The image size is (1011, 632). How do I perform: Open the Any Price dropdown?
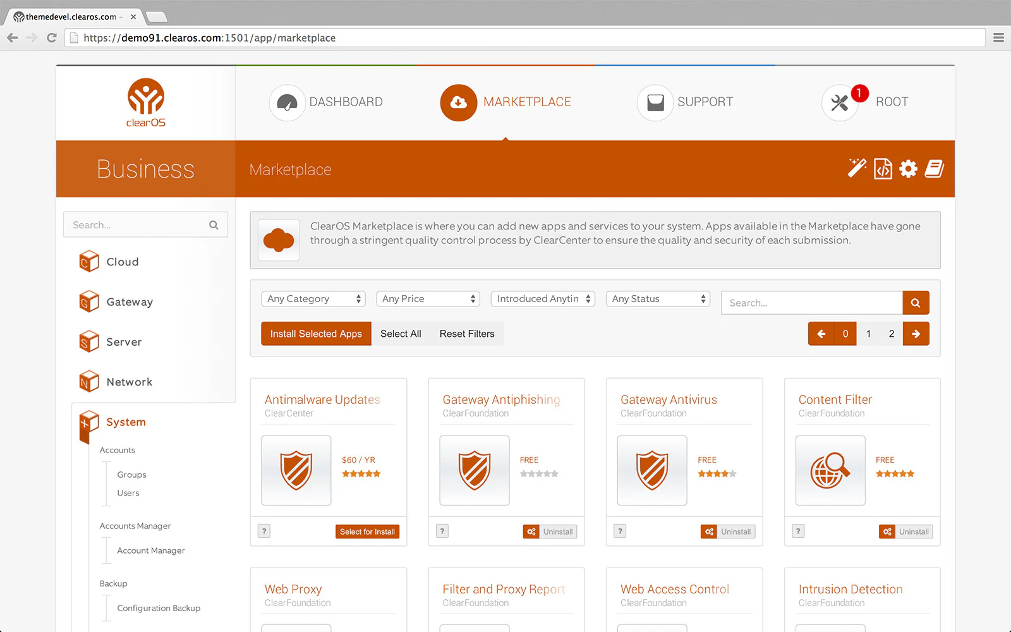[x=428, y=299]
